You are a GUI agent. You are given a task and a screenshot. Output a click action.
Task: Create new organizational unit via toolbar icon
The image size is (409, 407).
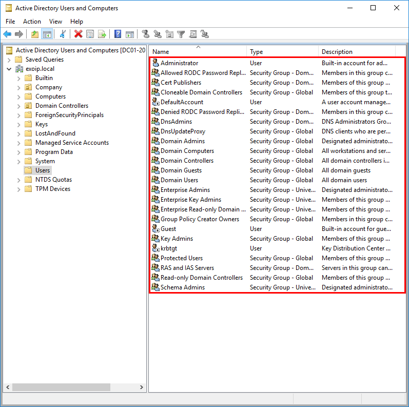point(169,34)
